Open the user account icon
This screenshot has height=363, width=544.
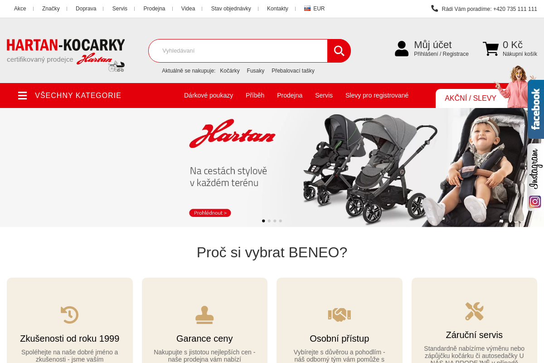[x=402, y=49]
